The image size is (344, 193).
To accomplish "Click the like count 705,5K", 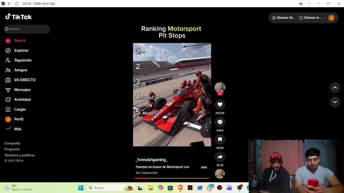I will coord(220,113).
